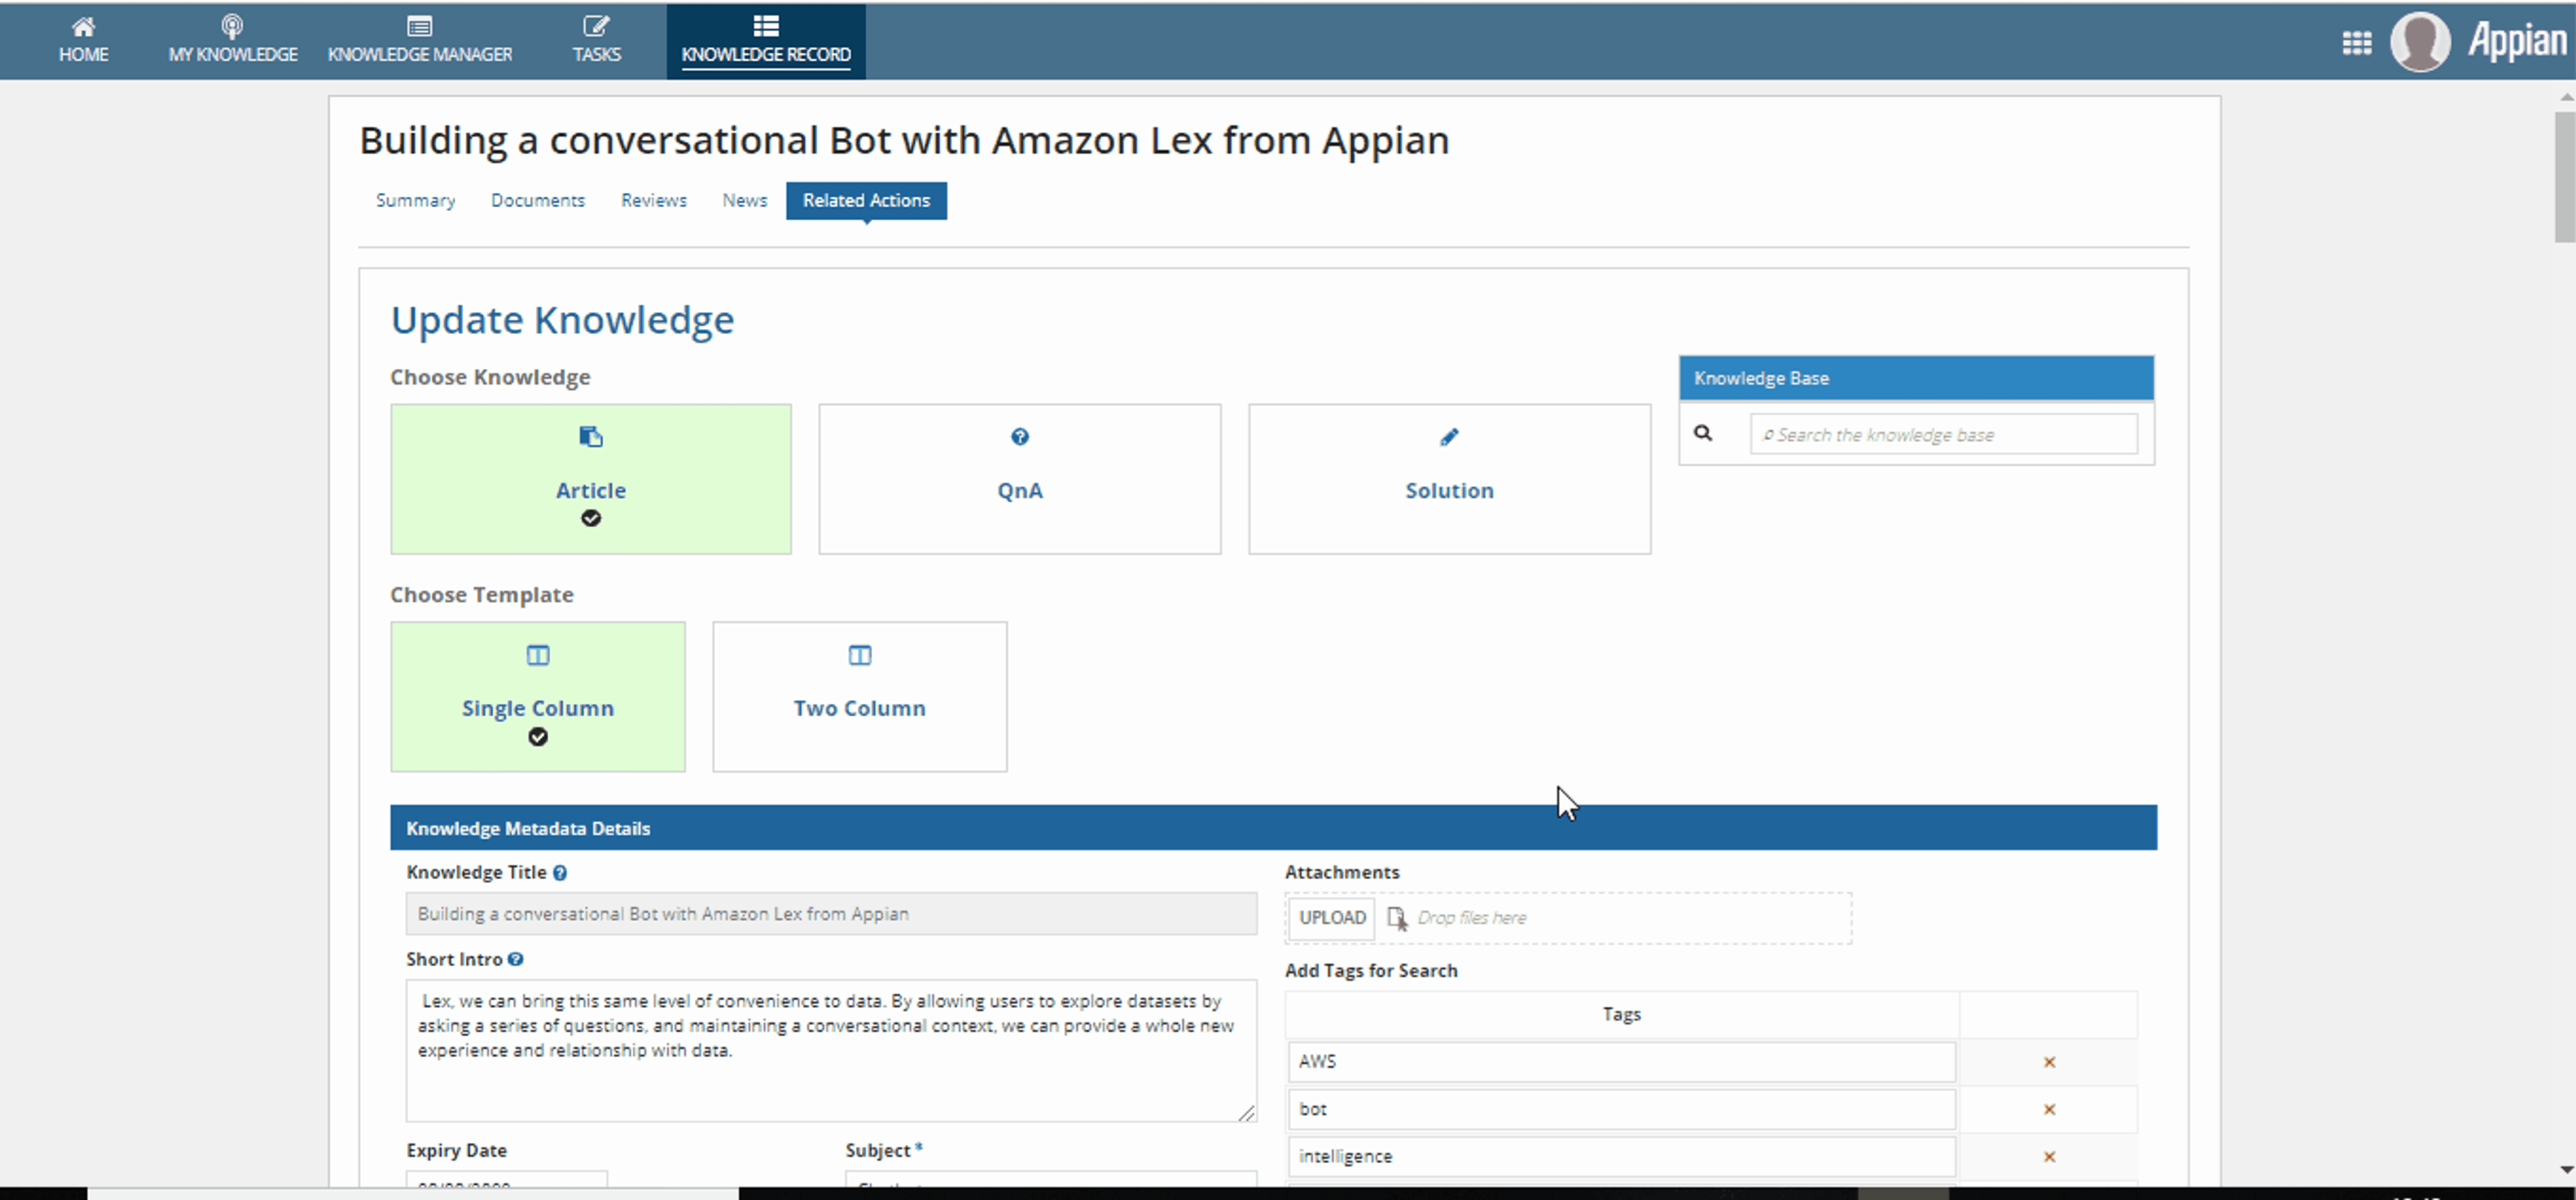Remove the AWS tag
Image resolution: width=2576 pixels, height=1200 pixels.
pyautogui.click(x=2049, y=1062)
